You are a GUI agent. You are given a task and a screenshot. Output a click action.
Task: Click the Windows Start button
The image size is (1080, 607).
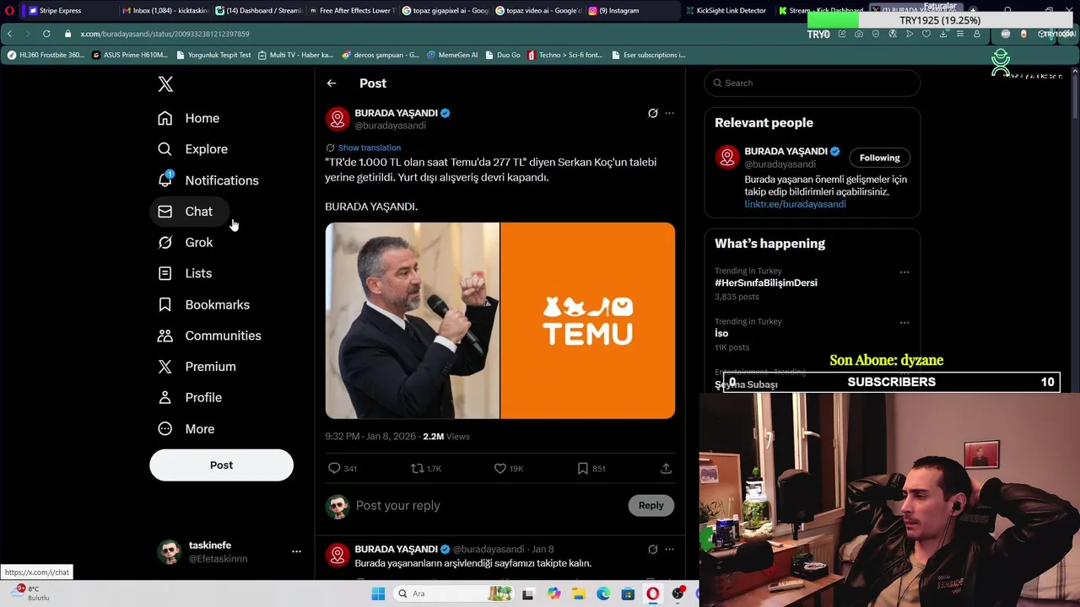pos(378,594)
